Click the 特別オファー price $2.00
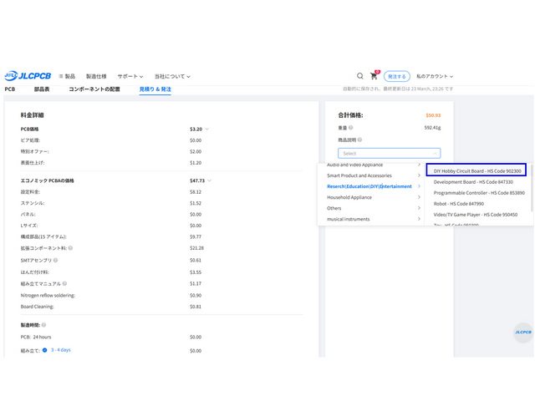This screenshot has height=401, width=535. [196, 151]
